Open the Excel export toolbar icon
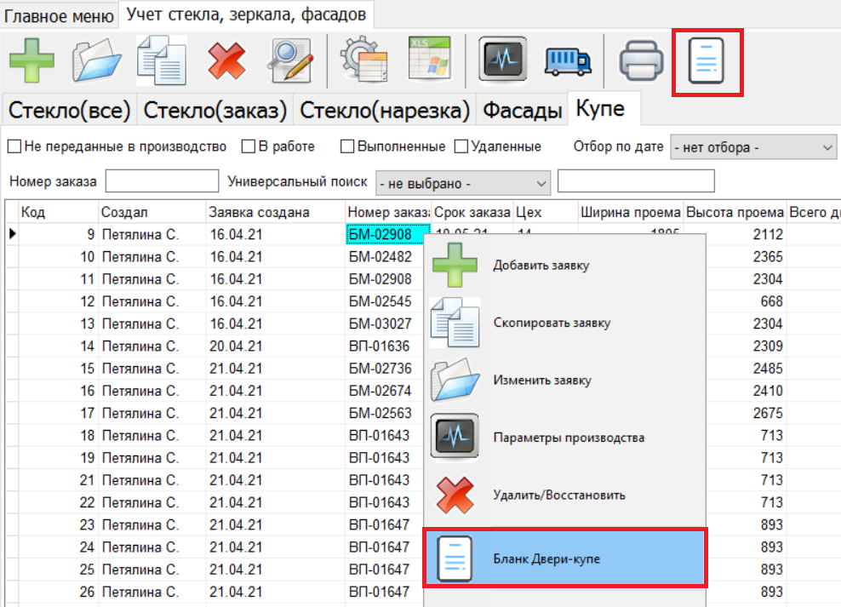 430,60
